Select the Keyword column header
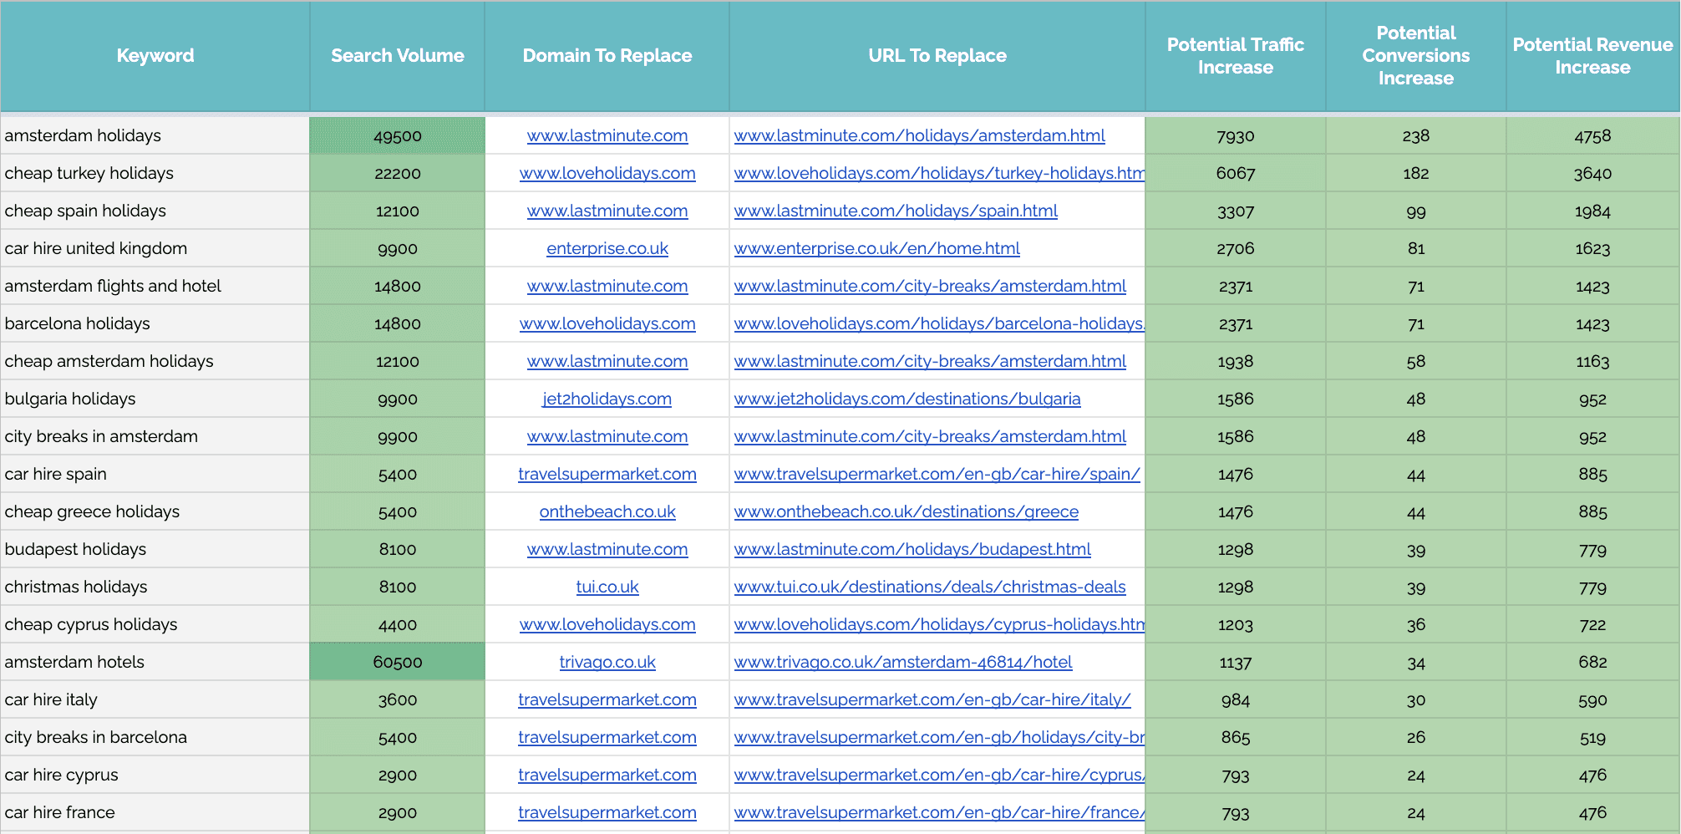The width and height of the screenshot is (1681, 834). 155,56
